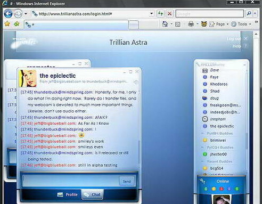Click the trillianastra.com address bar URL

pyautogui.click(x=75, y=14)
